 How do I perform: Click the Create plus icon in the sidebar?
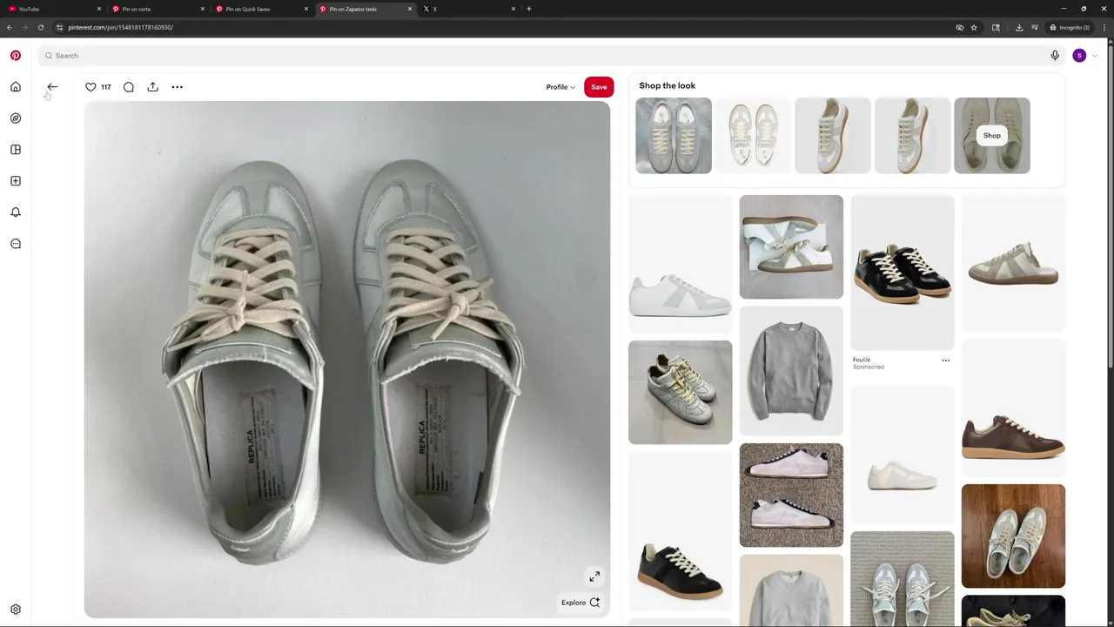click(x=16, y=181)
